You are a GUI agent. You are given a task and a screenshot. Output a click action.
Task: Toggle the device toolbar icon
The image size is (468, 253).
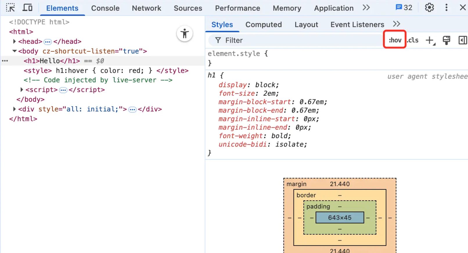(x=28, y=8)
